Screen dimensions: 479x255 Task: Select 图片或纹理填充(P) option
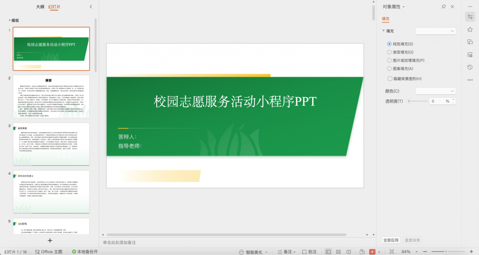(406, 60)
